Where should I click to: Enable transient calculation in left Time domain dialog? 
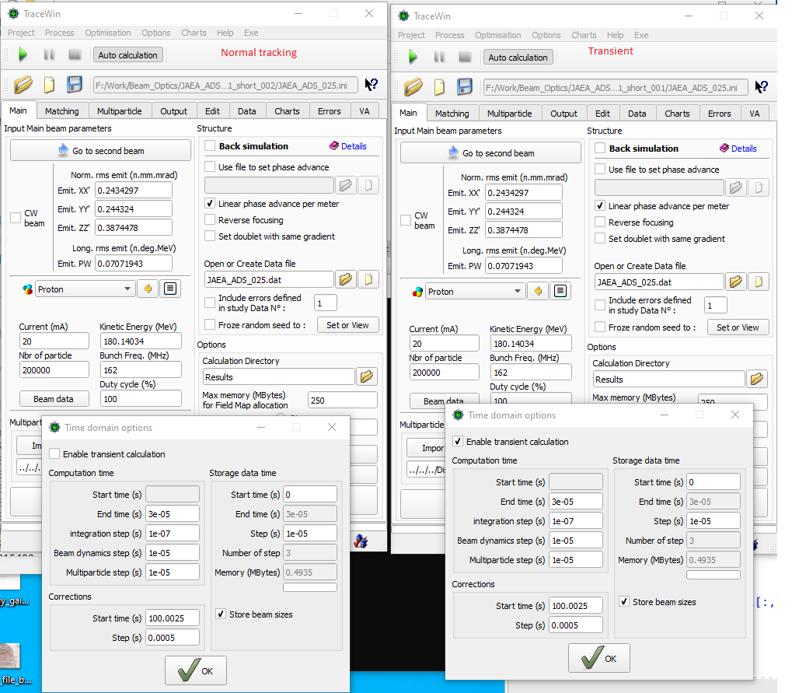54,453
